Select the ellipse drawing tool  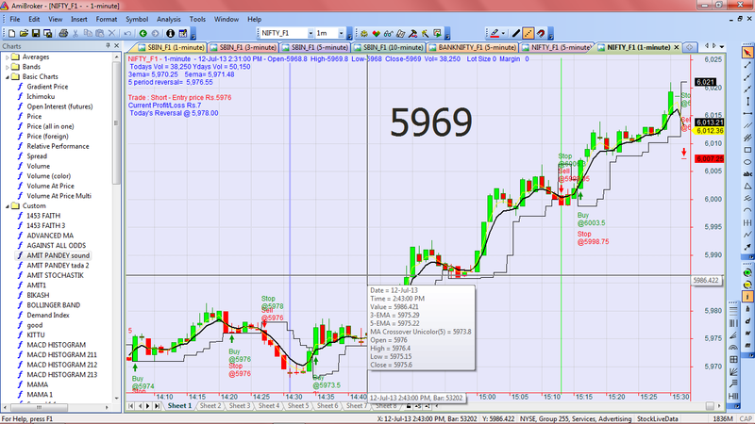pos(747,162)
